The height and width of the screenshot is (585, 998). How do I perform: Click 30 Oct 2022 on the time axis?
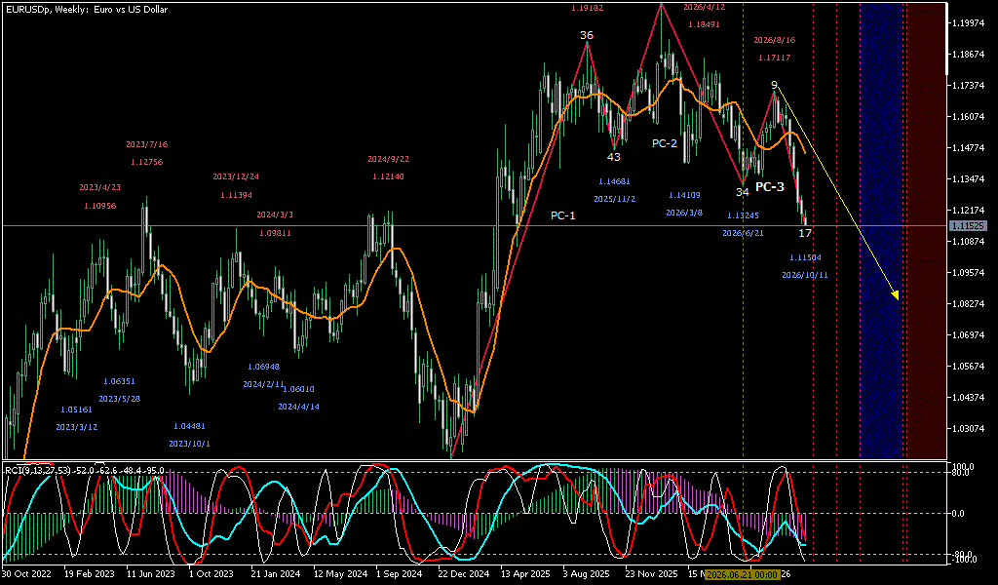24,573
